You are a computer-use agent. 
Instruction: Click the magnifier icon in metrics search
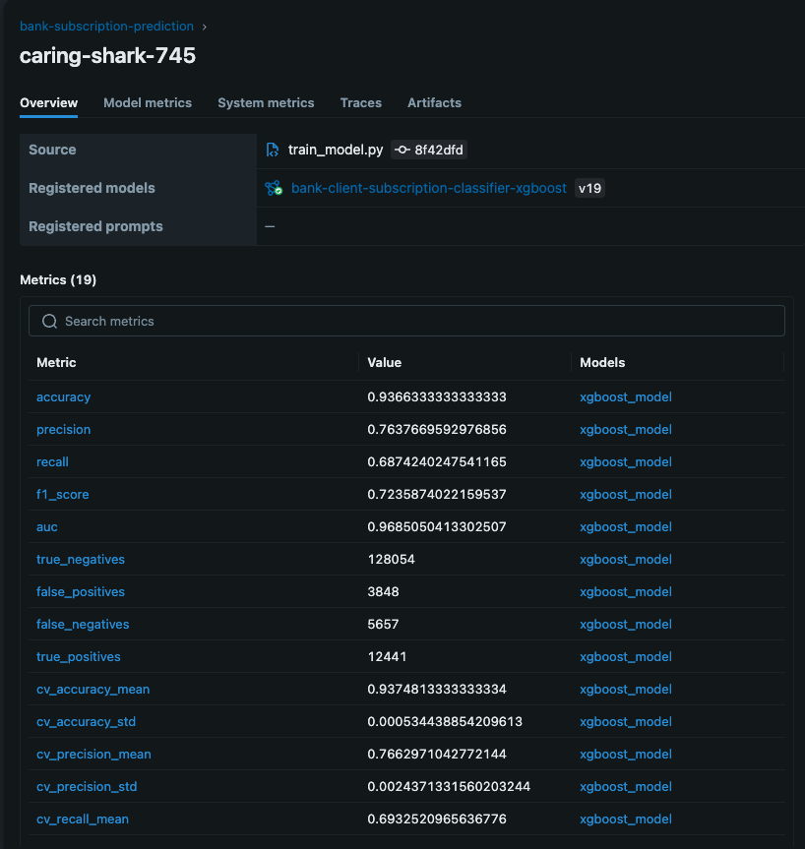(49, 322)
